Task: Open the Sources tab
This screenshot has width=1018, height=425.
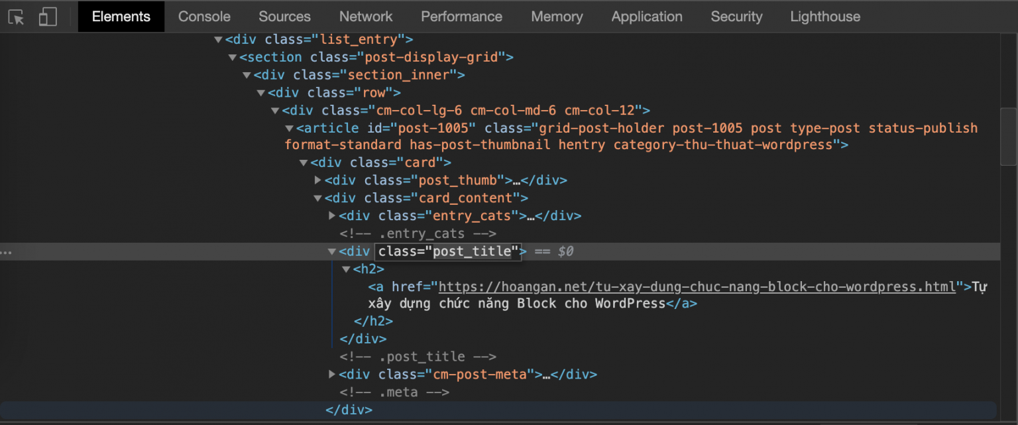Action: pyautogui.click(x=284, y=17)
